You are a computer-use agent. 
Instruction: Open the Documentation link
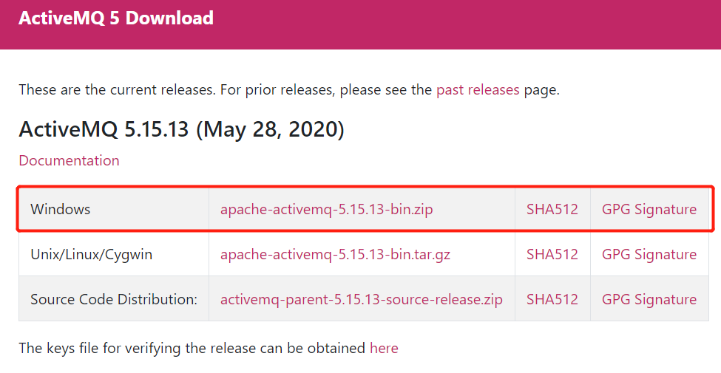point(69,160)
